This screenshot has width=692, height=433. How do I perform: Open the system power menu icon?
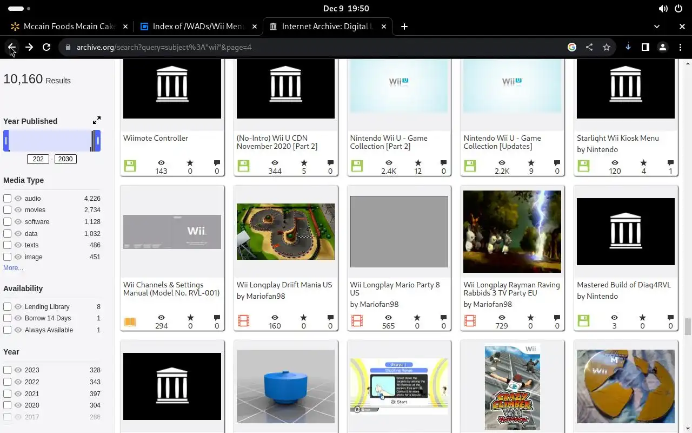(678, 9)
